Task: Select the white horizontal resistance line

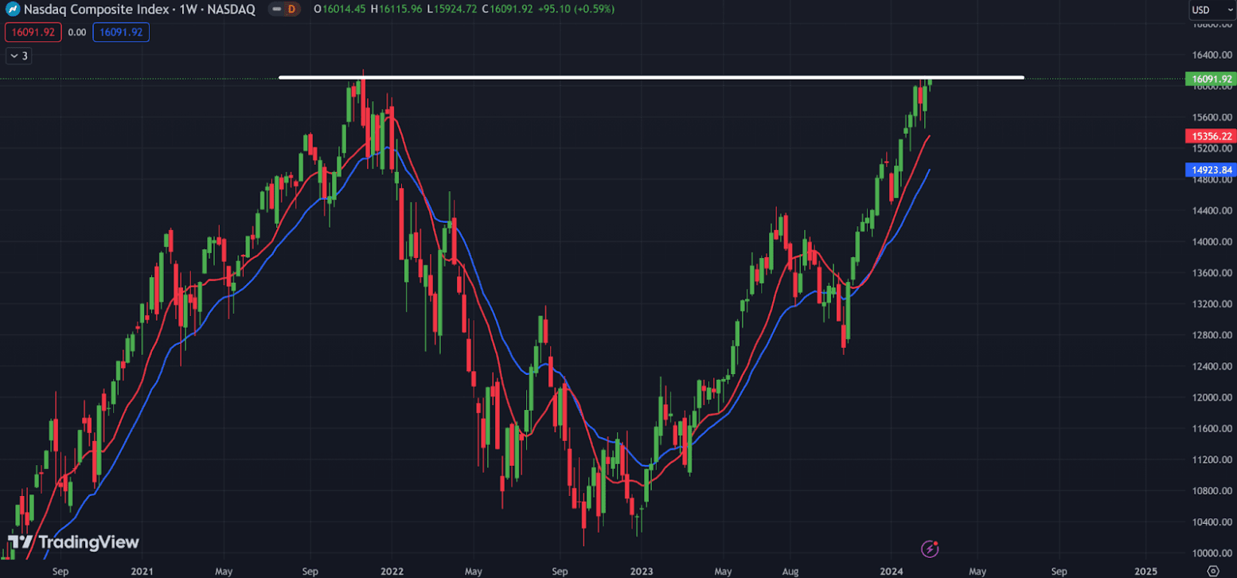Action: [637, 77]
